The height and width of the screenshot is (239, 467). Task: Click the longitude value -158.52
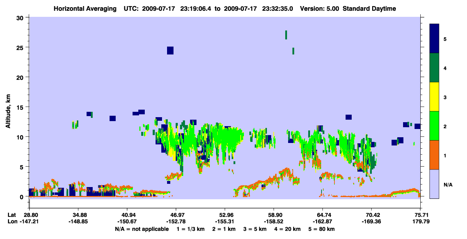point(274,221)
